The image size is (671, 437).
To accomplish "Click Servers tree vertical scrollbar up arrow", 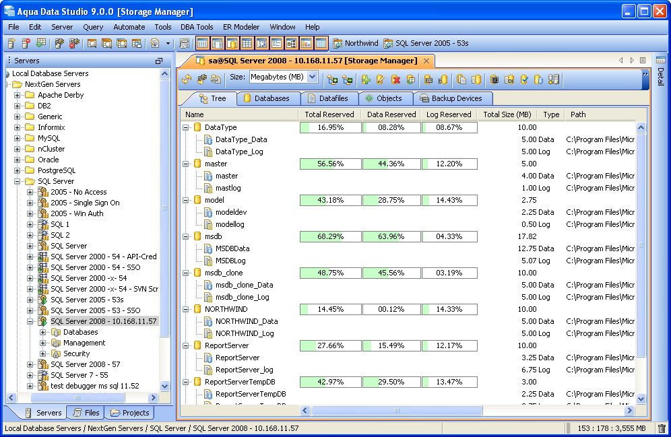I will coord(165,73).
